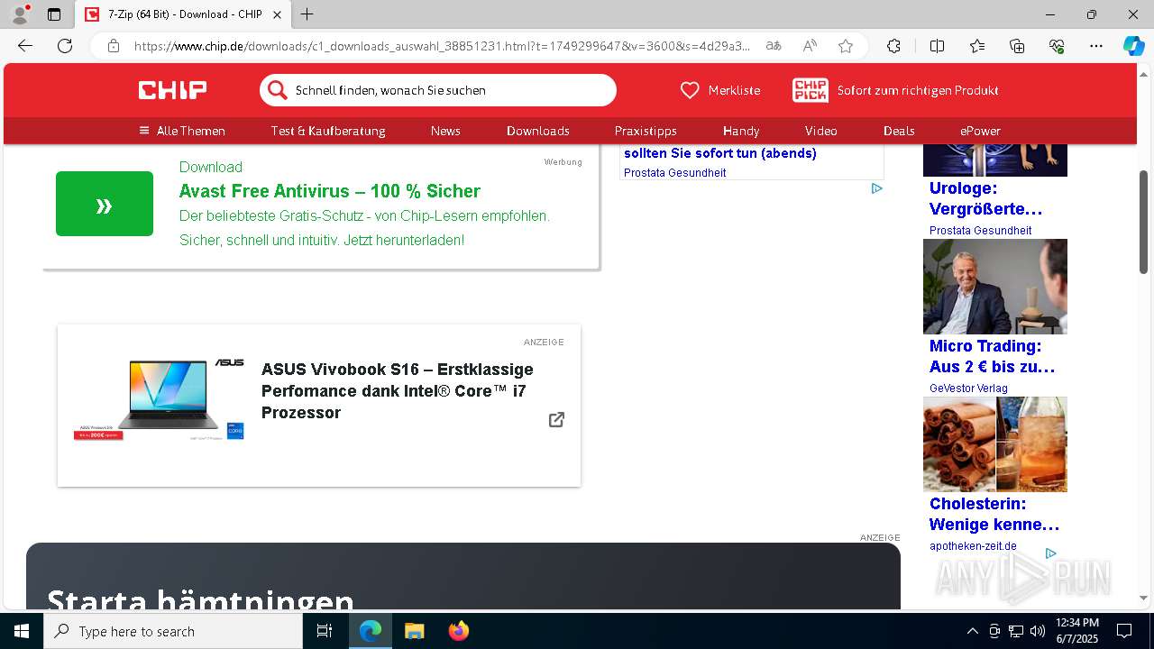Click cinnamon Cholesterin ad thumbnail
Viewport: 1154px width, 649px height.
[x=995, y=444]
